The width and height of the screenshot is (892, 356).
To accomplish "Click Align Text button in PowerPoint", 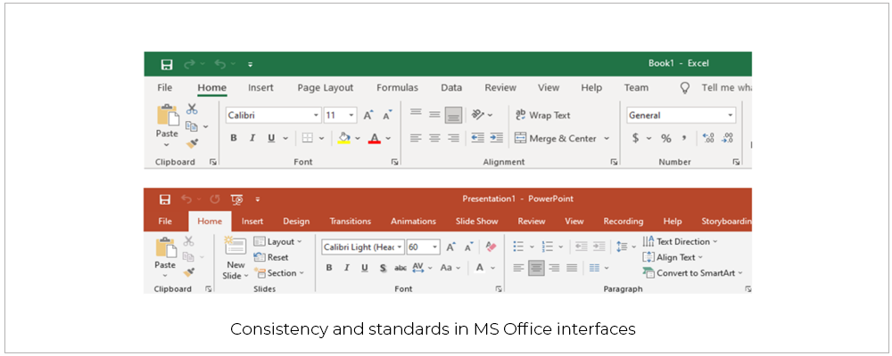I will [x=673, y=257].
